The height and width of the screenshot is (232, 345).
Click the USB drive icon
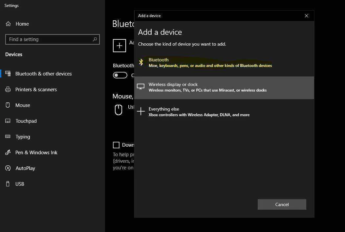pos(8,184)
